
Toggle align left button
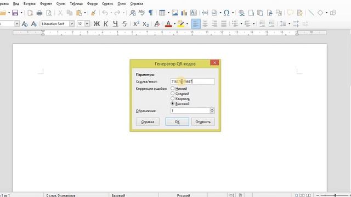[x=196, y=24]
